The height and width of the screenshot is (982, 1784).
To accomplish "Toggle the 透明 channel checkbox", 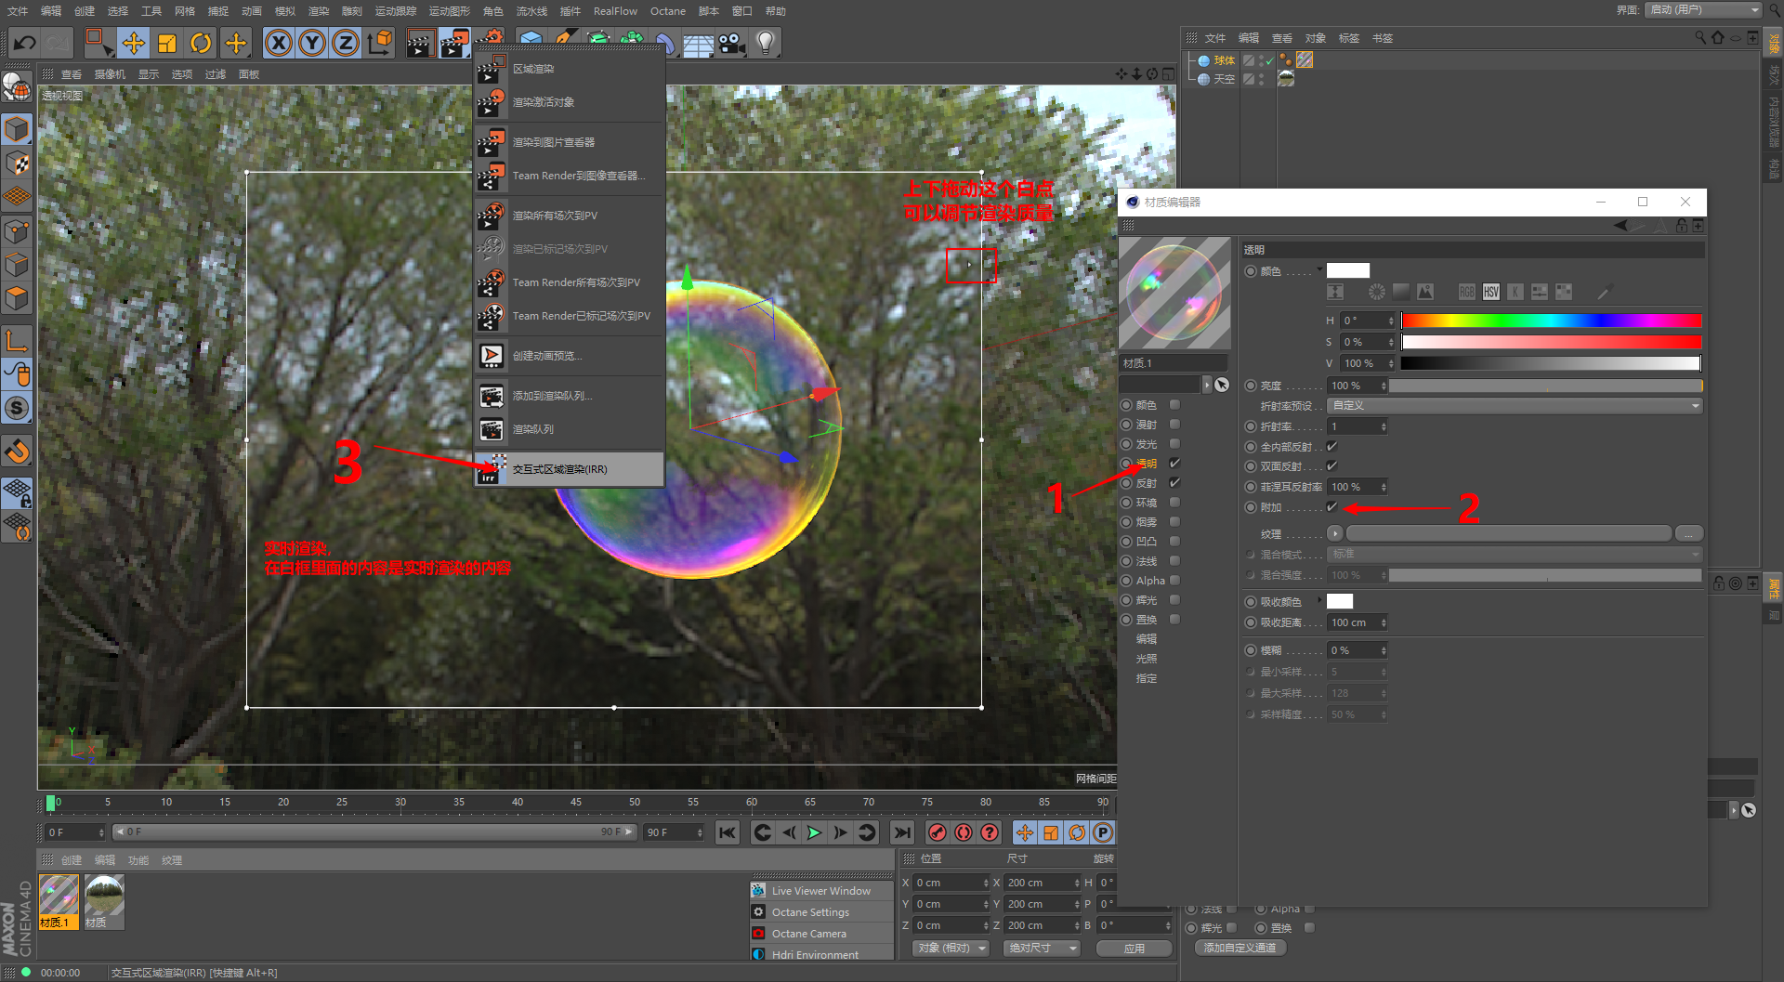I will point(1174,463).
